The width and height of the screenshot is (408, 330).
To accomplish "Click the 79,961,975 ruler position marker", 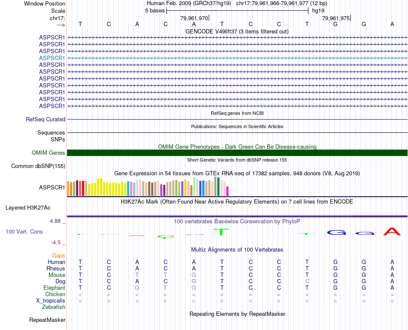I will click(x=336, y=18).
